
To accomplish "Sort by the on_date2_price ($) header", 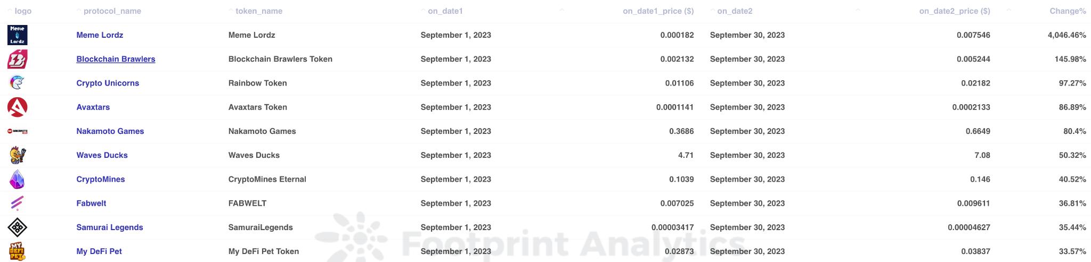I will (x=954, y=11).
